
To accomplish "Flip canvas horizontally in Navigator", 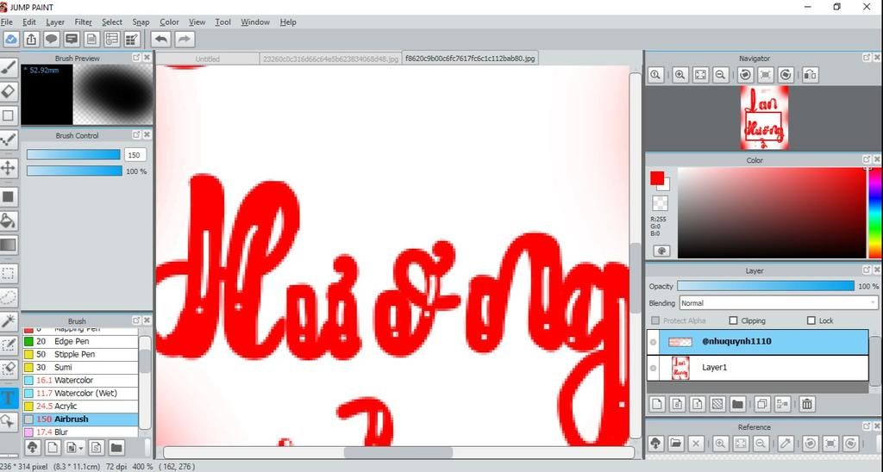I will pos(811,74).
